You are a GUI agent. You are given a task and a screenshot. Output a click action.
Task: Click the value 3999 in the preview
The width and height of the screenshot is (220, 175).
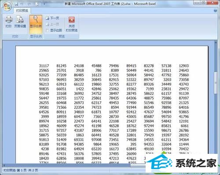coord(45,117)
